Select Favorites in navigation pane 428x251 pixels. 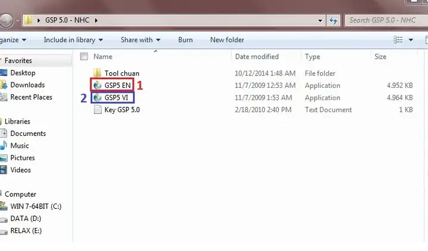[x=18, y=61]
